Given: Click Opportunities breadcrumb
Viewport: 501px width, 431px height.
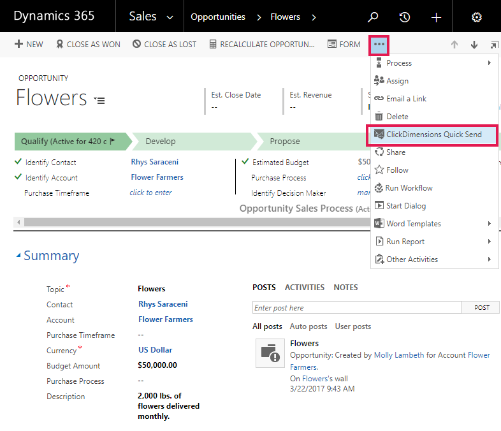Looking at the screenshot, I should tap(218, 17).
